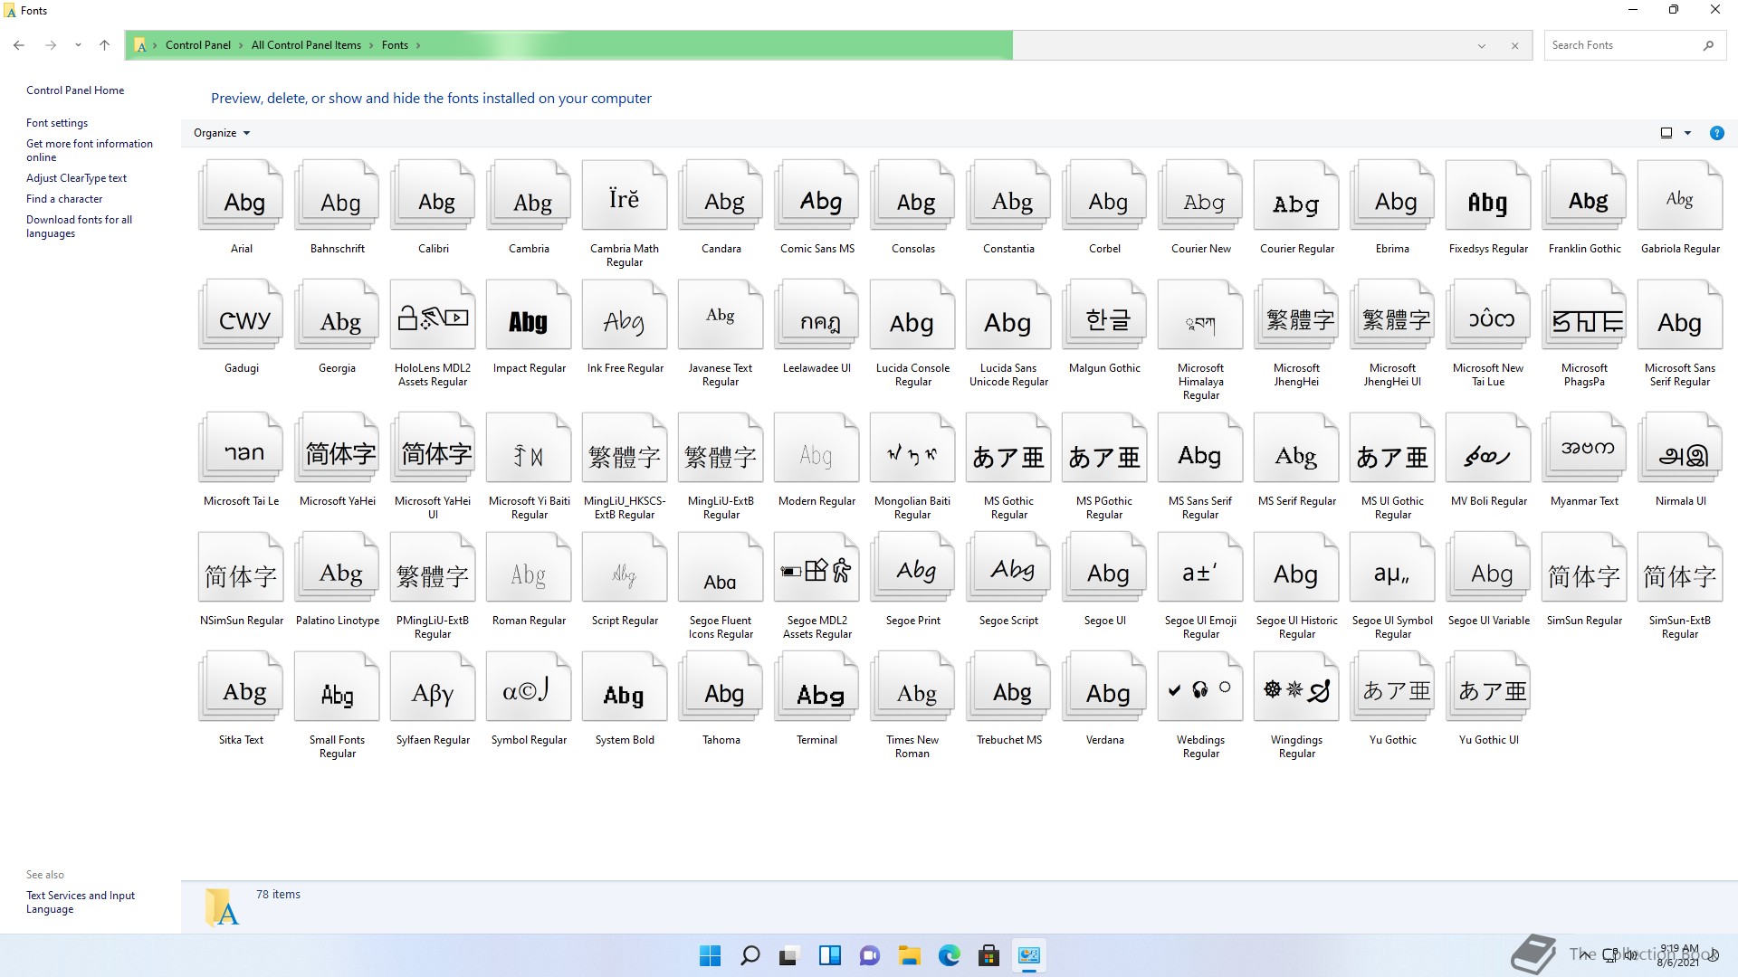Screen dimensions: 1738x977
Task: Select the Times New Roman font thumbnail
Action: click(913, 688)
